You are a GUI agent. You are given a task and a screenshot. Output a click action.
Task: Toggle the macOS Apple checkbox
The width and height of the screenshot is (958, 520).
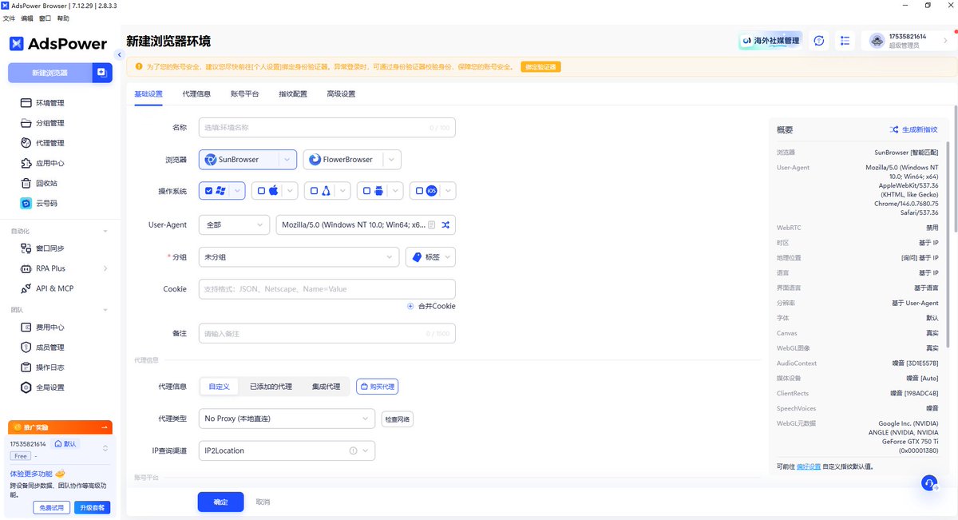click(x=261, y=191)
